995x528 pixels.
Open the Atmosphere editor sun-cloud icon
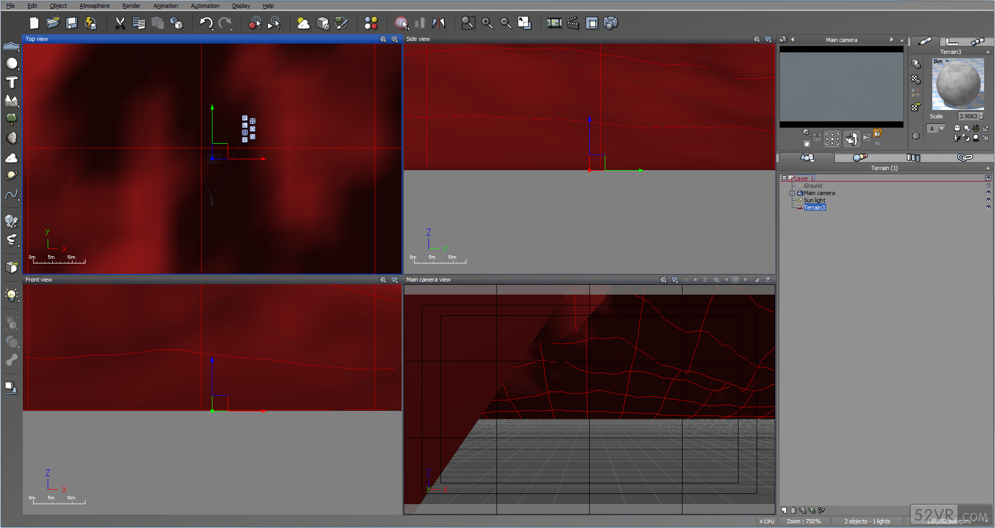tap(304, 23)
